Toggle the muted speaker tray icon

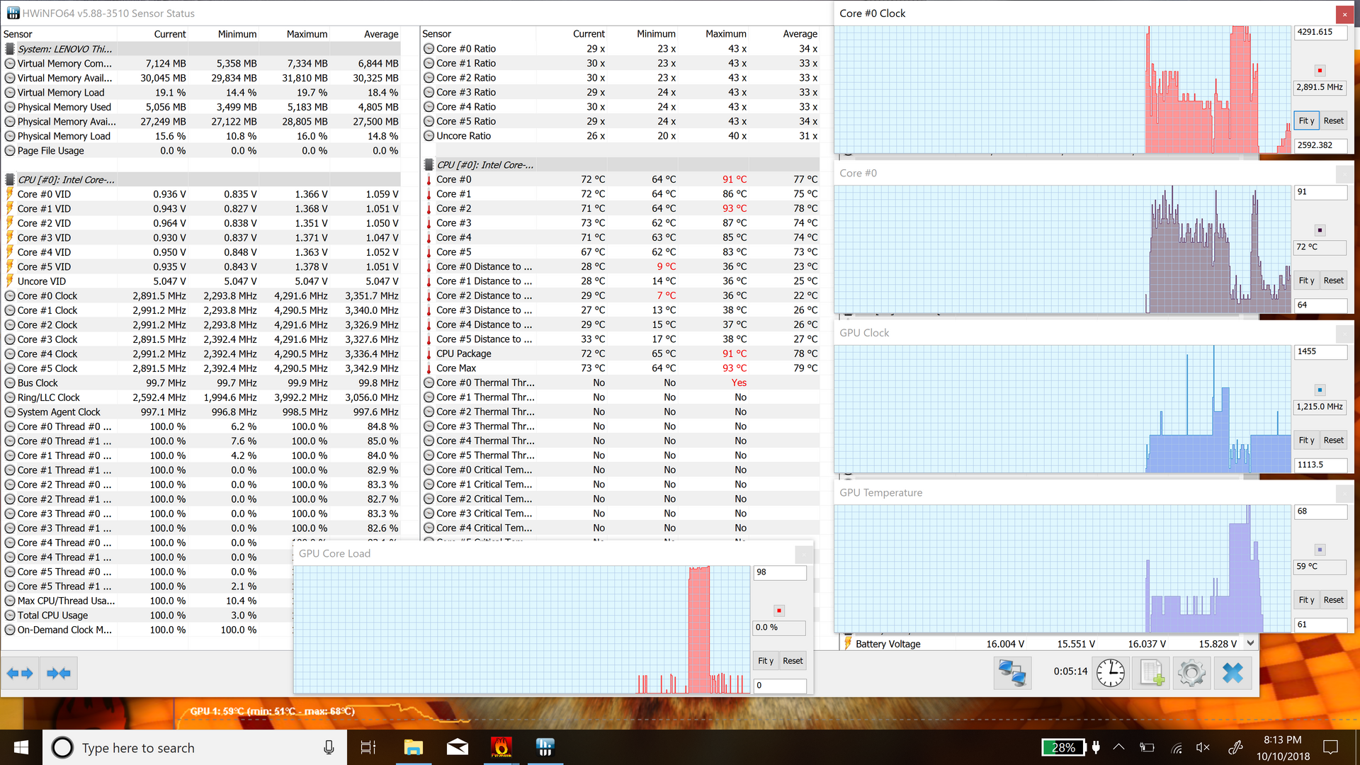[x=1203, y=747]
